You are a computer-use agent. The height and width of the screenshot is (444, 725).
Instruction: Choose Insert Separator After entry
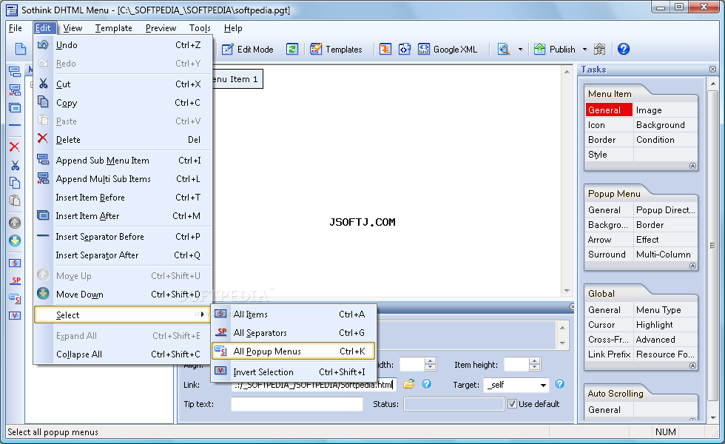point(123,255)
